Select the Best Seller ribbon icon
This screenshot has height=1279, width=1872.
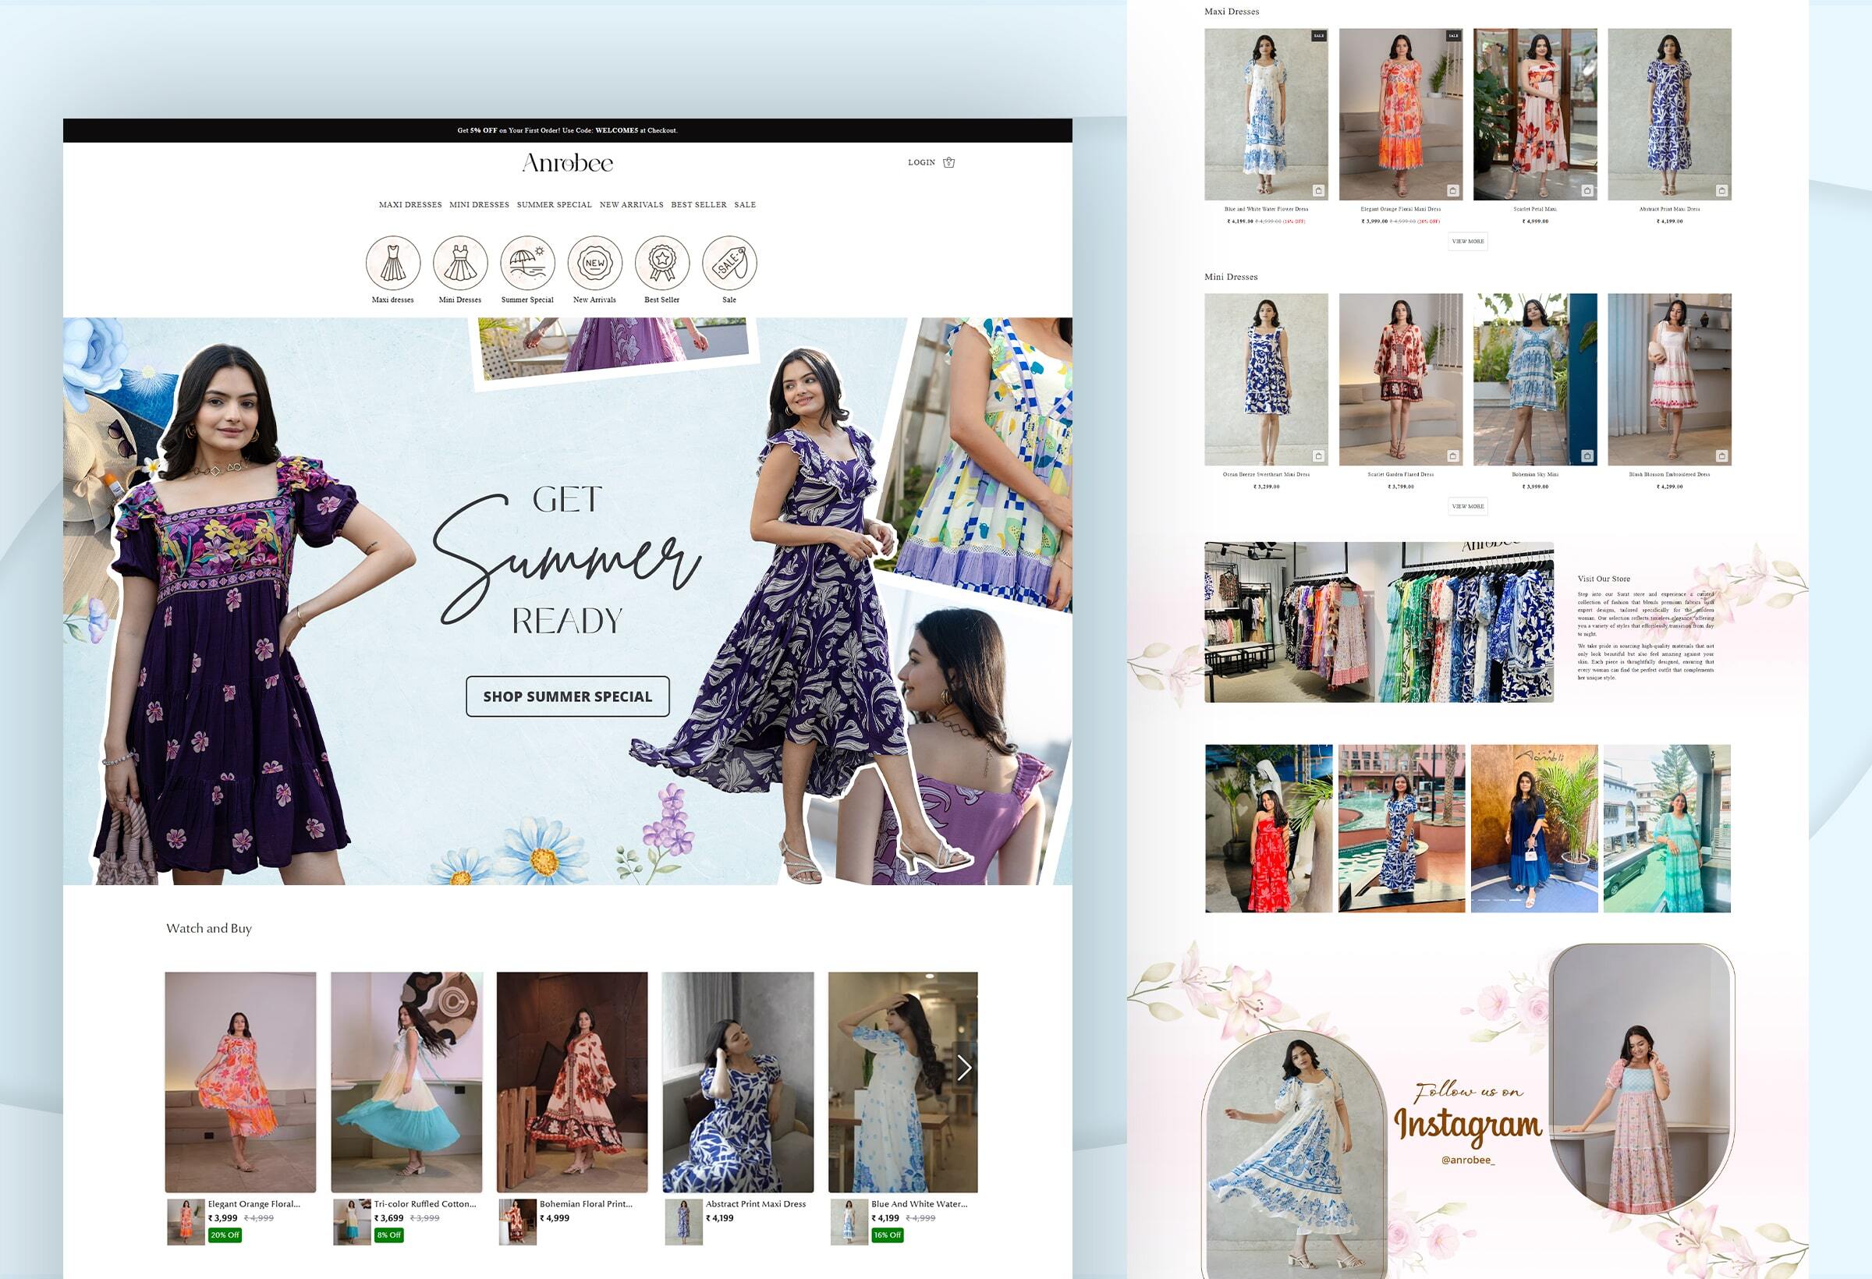click(x=662, y=263)
